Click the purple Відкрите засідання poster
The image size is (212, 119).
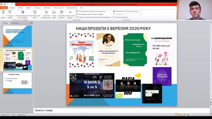click(162, 75)
